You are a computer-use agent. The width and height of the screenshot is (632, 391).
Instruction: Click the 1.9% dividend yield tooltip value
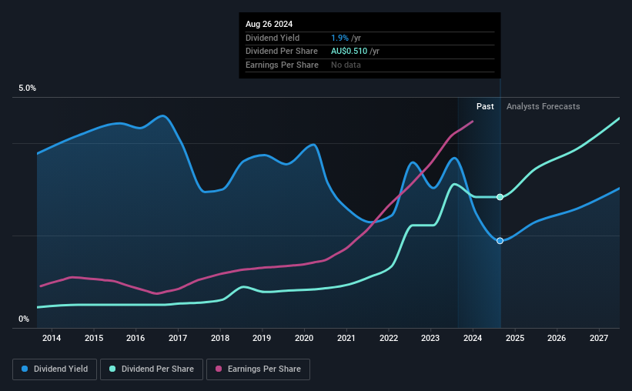point(339,38)
